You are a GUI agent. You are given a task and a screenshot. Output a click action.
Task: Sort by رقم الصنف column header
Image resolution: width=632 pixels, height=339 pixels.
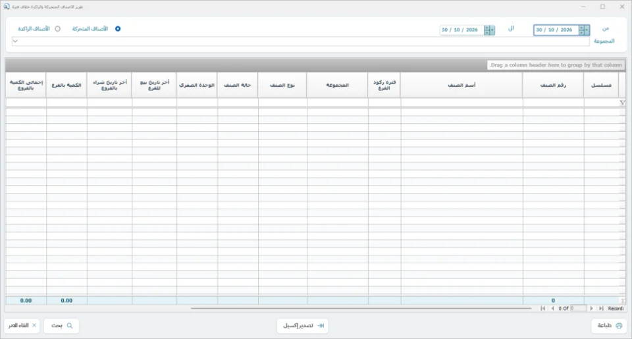tap(553, 85)
